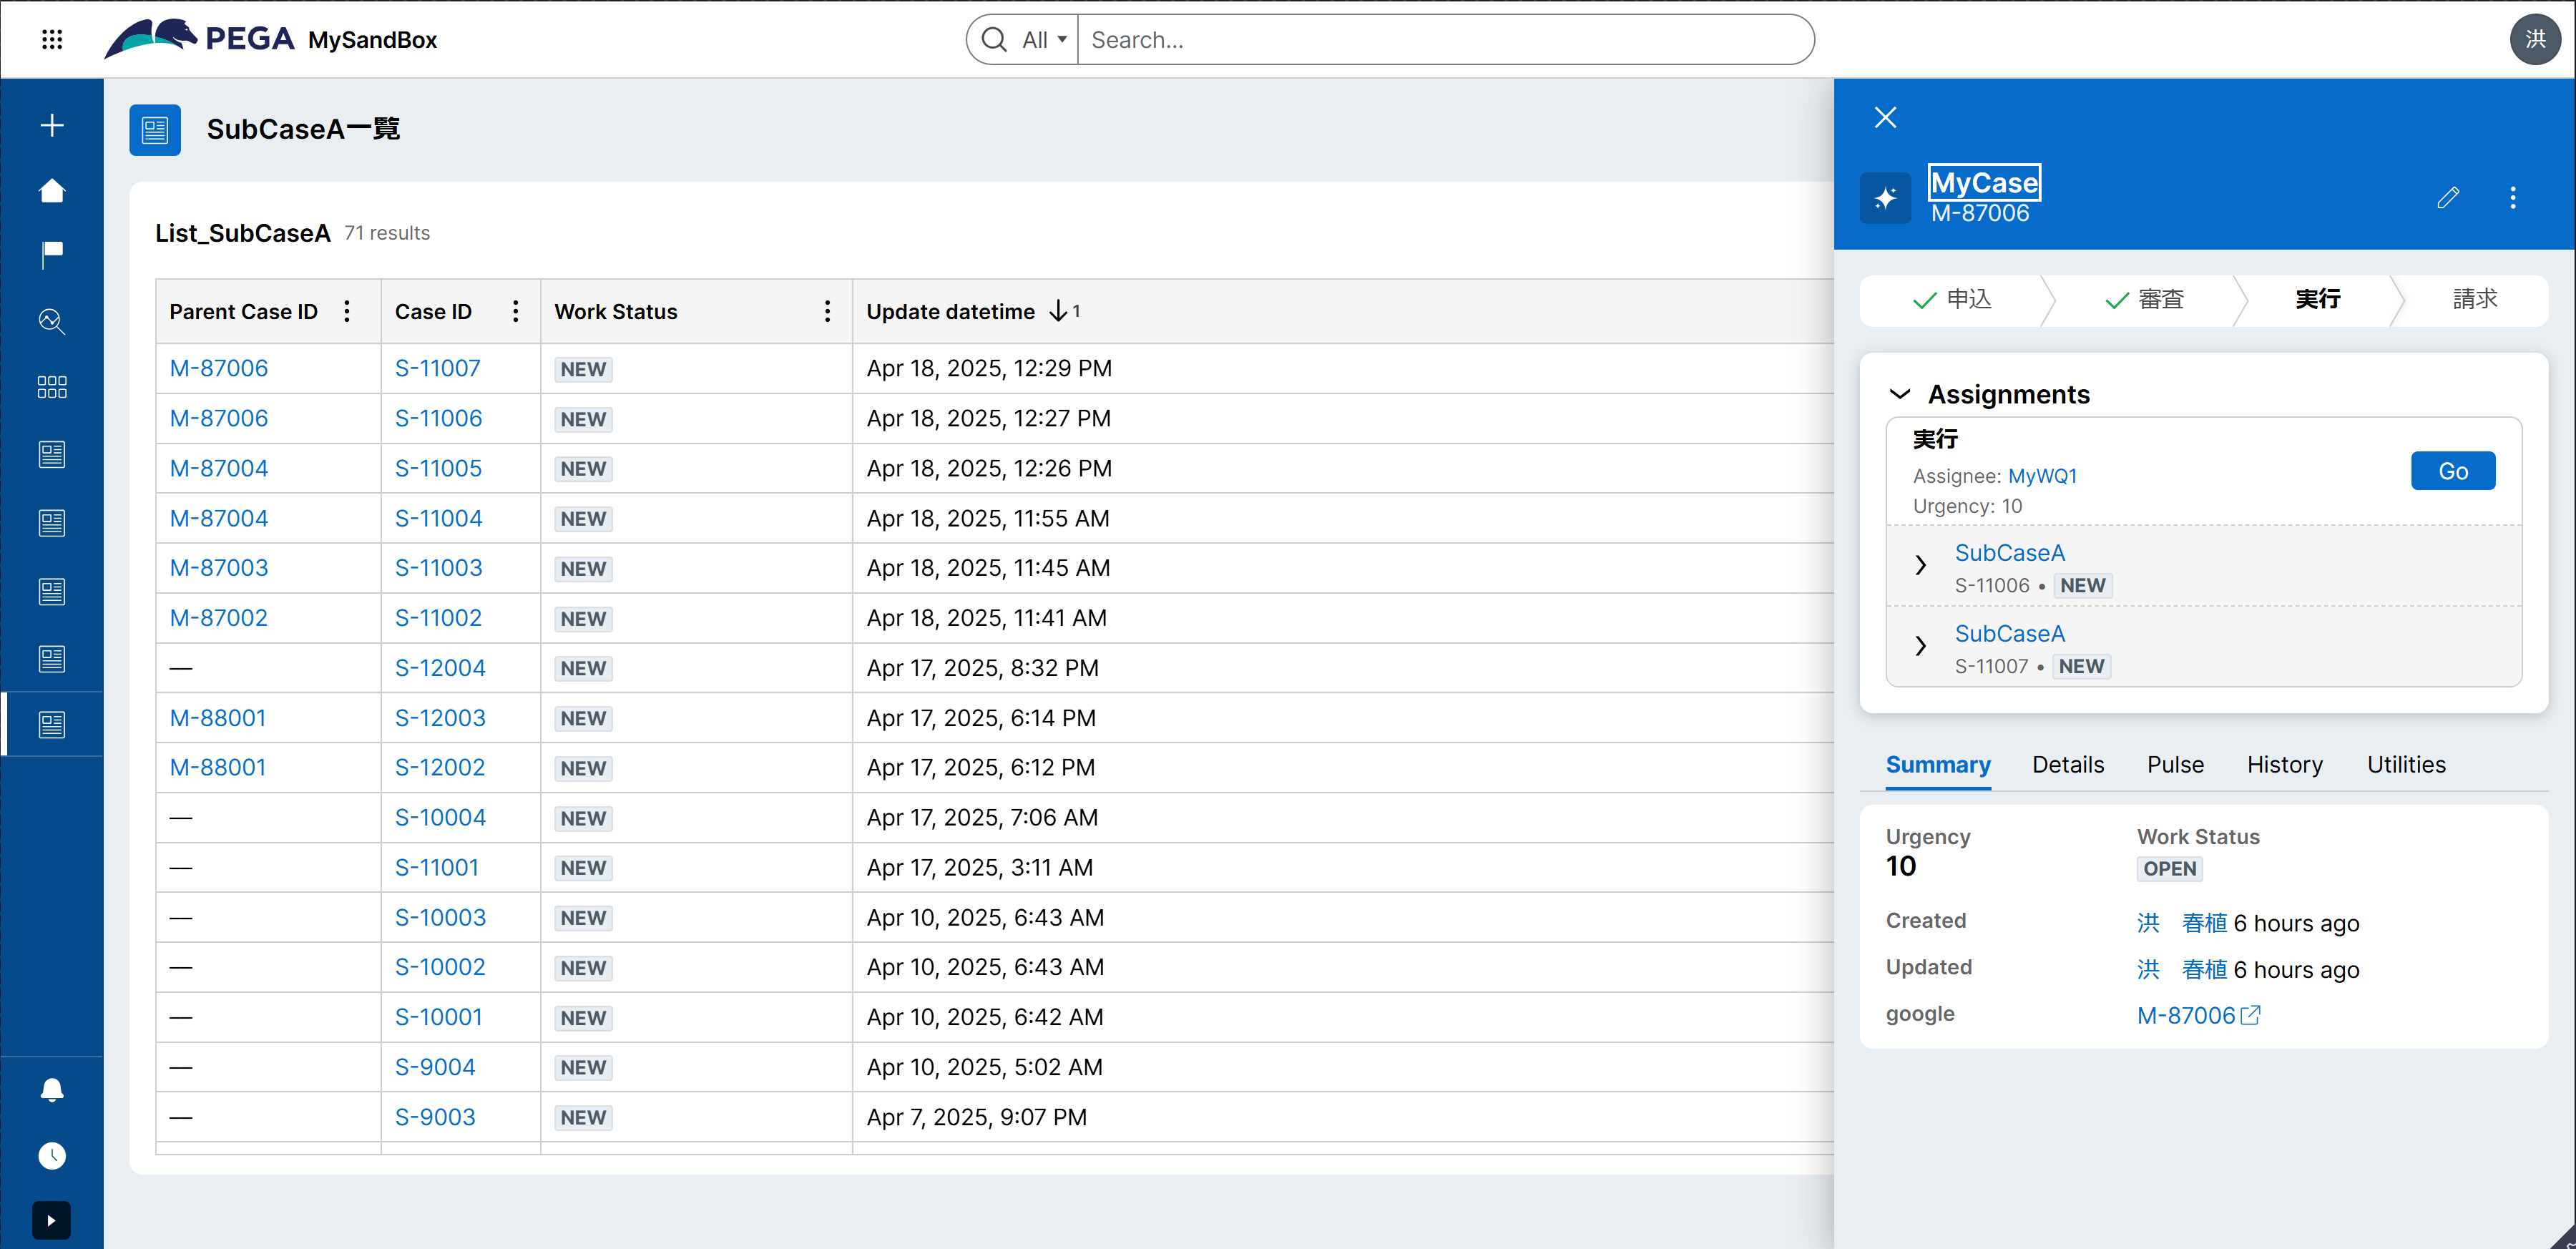Image resolution: width=2576 pixels, height=1249 pixels.
Task: Click the pencil edit icon for MyCase
Action: 2447,197
